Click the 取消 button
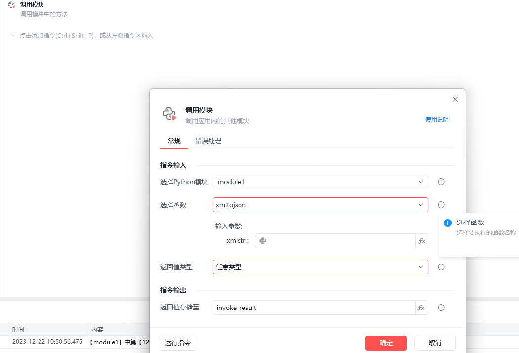Screen dimensions: 519x353 435,343
